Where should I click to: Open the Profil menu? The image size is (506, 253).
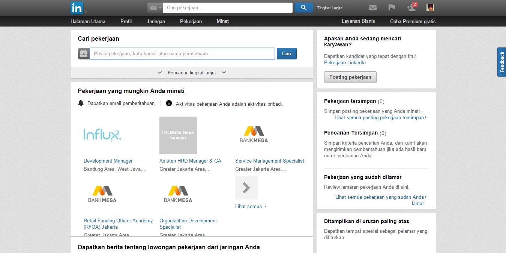tap(126, 21)
